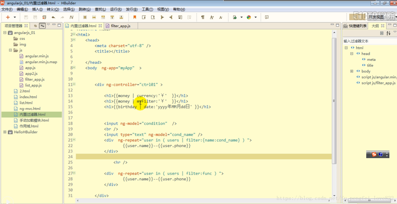
Task: Minimize the editor area panel
Action: click(x=332, y=25)
